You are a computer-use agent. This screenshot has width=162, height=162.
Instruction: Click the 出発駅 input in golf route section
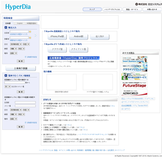click(x=25, y=103)
